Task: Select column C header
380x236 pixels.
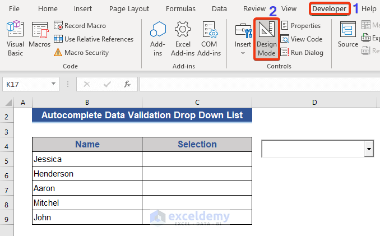Action: [197, 103]
